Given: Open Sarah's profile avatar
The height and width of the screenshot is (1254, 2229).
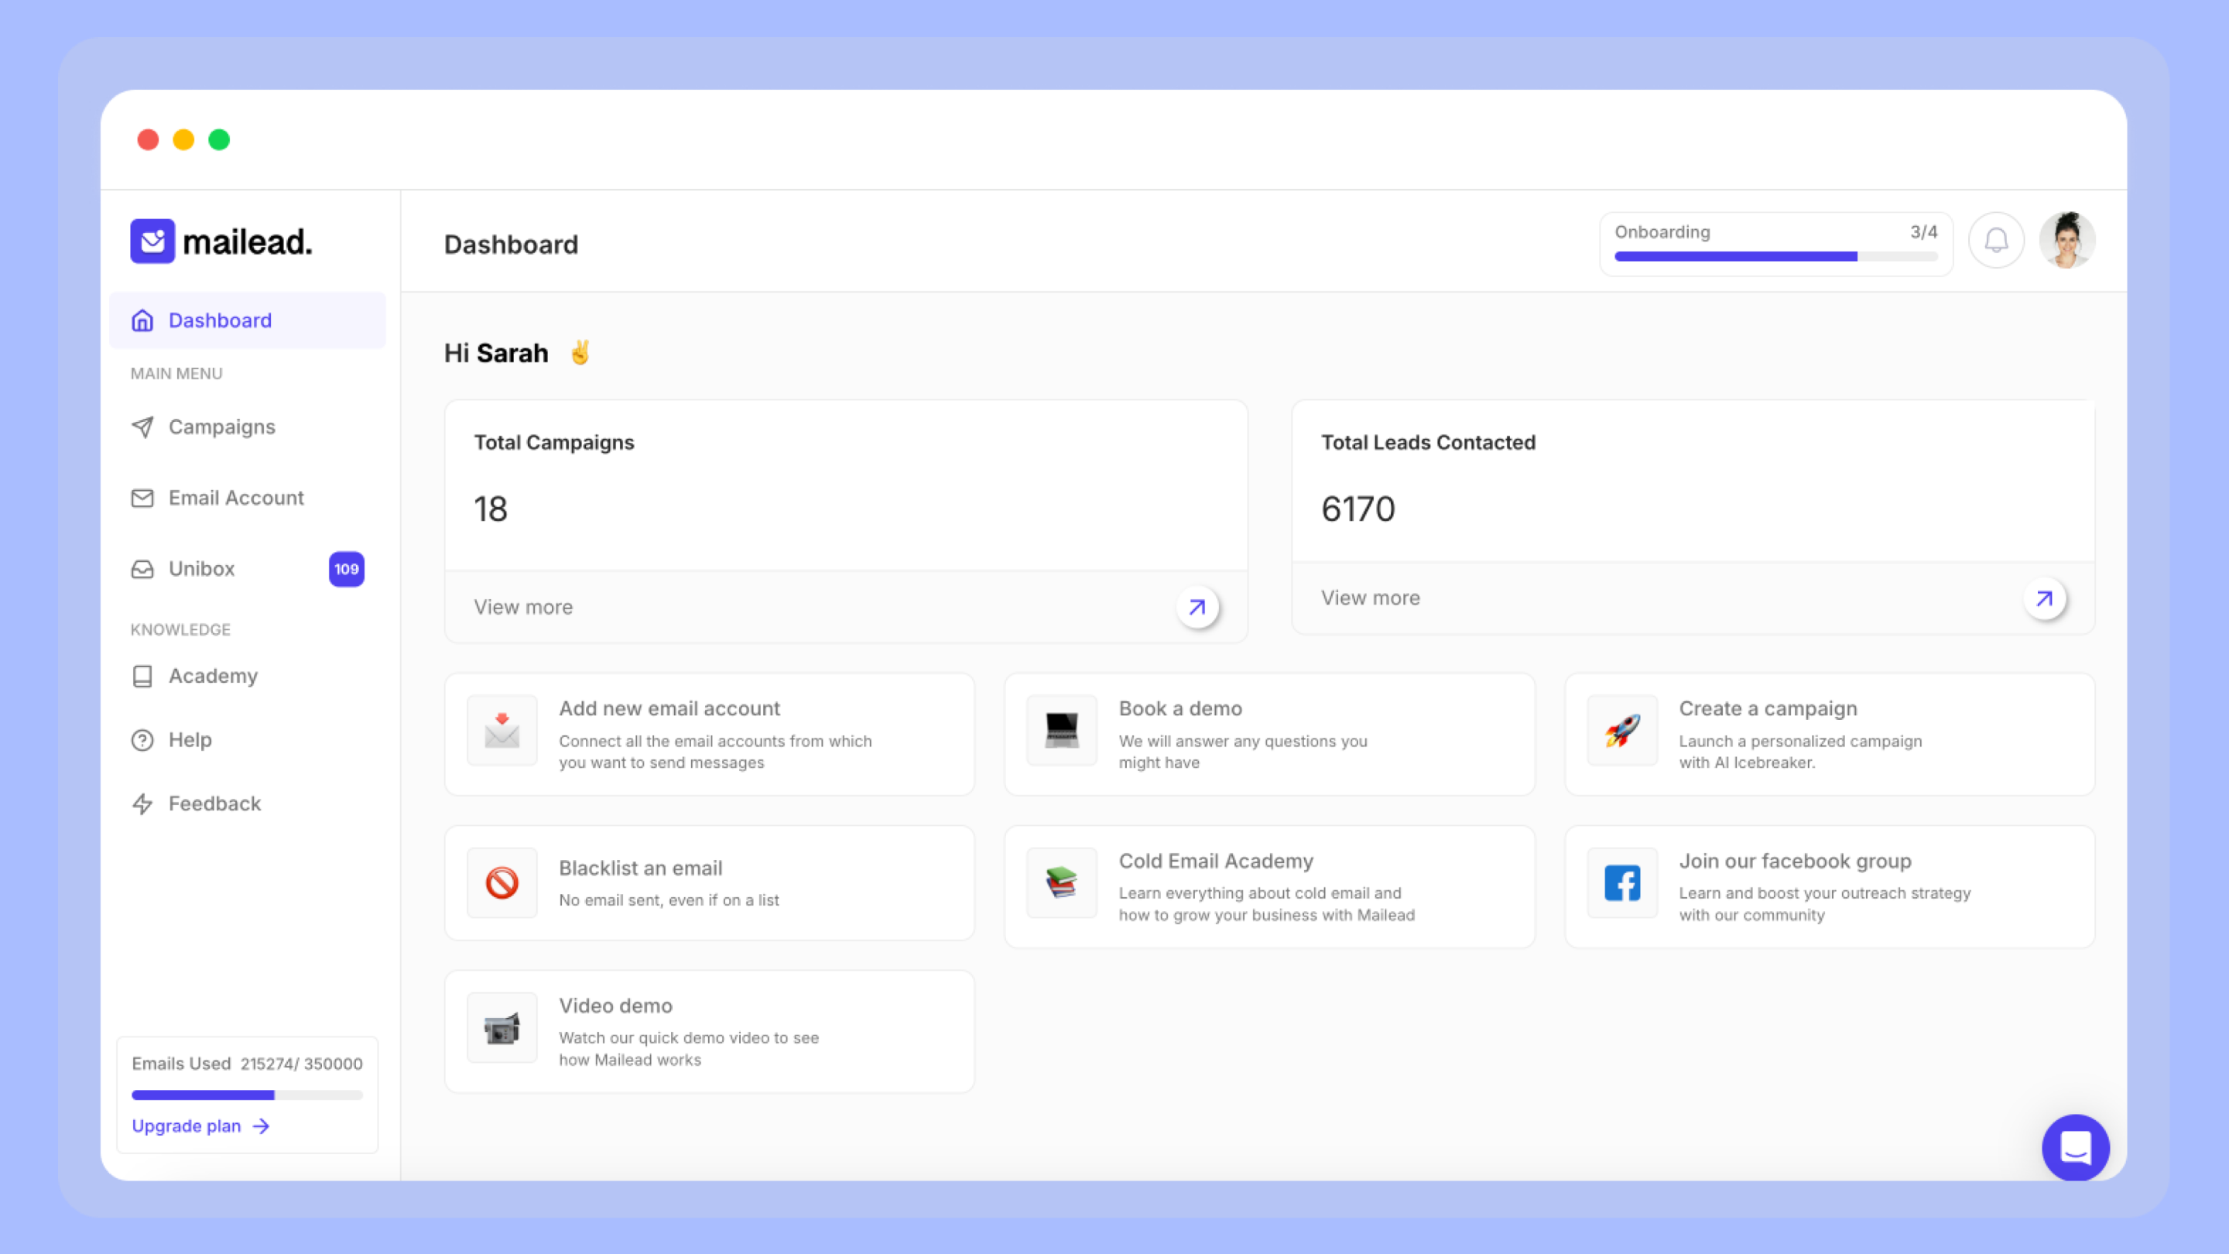Looking at the screenshot, I should pos(2066,241).
